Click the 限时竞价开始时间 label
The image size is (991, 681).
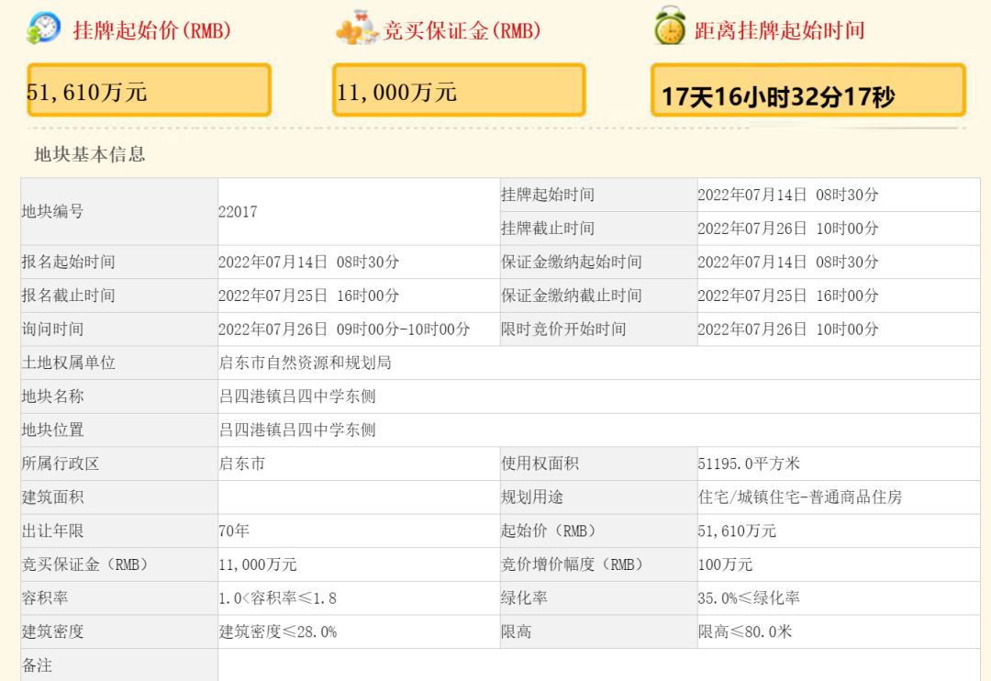pos(563,329)
